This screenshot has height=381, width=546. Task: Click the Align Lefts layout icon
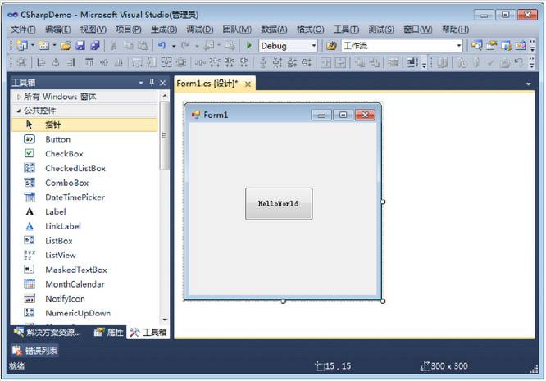pyautogui.click(x=41, y=62)
